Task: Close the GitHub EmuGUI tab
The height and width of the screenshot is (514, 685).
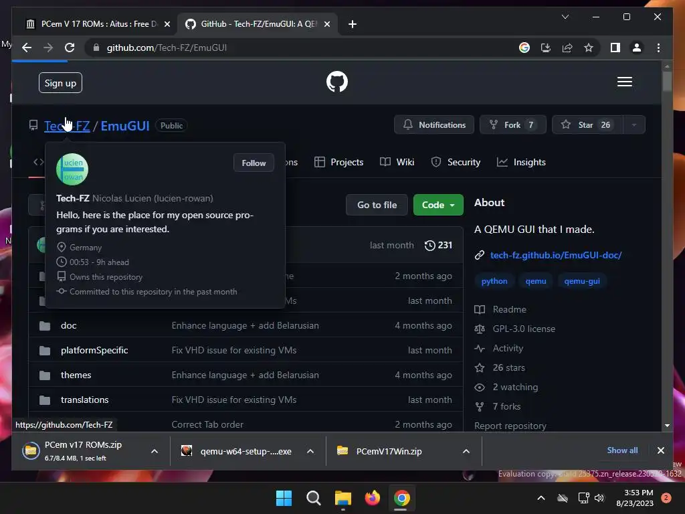Action: coord(326,24)
